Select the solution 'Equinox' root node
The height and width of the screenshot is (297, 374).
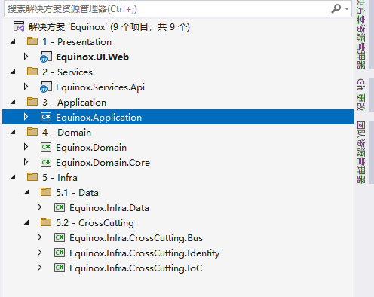click(x=109, y=26)
